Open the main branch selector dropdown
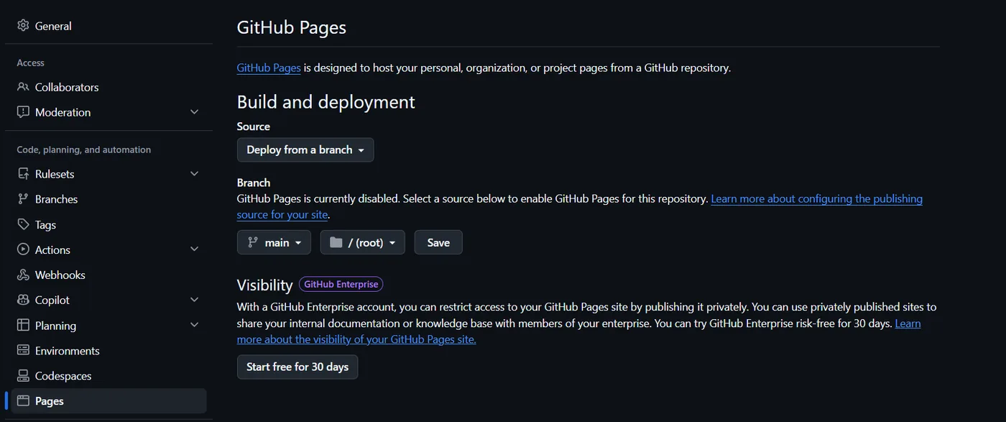1006x422 pixels. coord(274,242)
